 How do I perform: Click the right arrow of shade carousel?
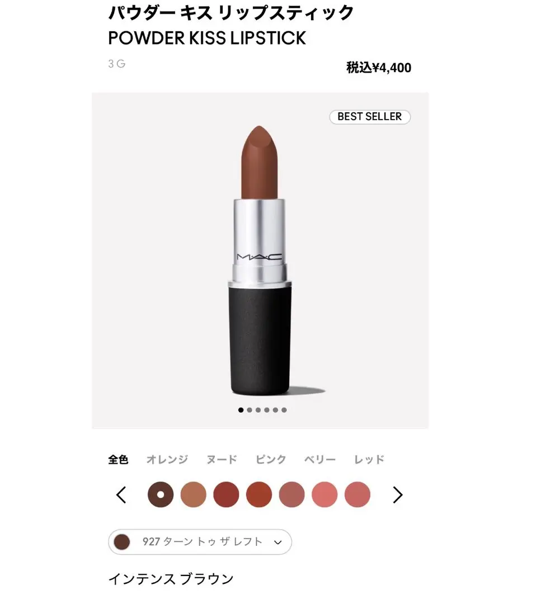pyautogui.click(x=397, y=495)
